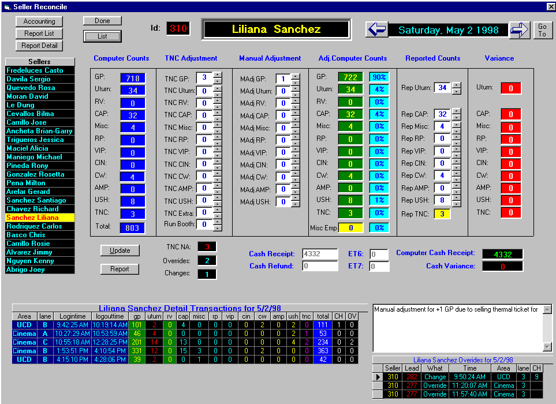This screenshot has height=404, width=556.
Task: Click the Rep TNC yellow field
Action: click(x=442, y=214)
